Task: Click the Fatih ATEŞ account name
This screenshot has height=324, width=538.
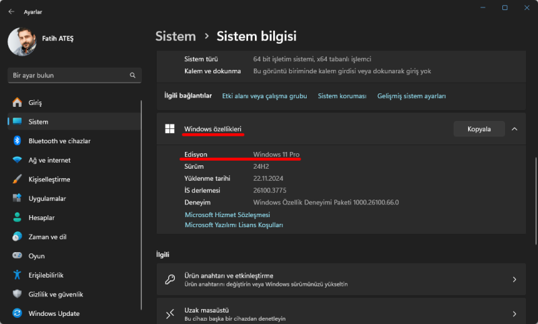Action: 58,38
